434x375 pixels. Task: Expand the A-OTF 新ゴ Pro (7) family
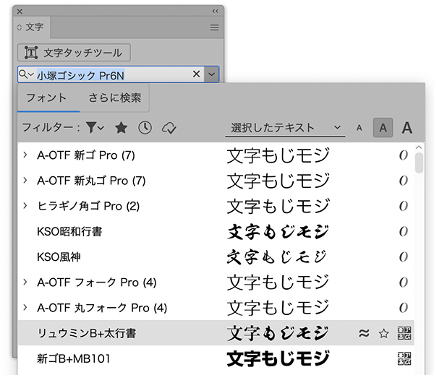tap(25, 155)
